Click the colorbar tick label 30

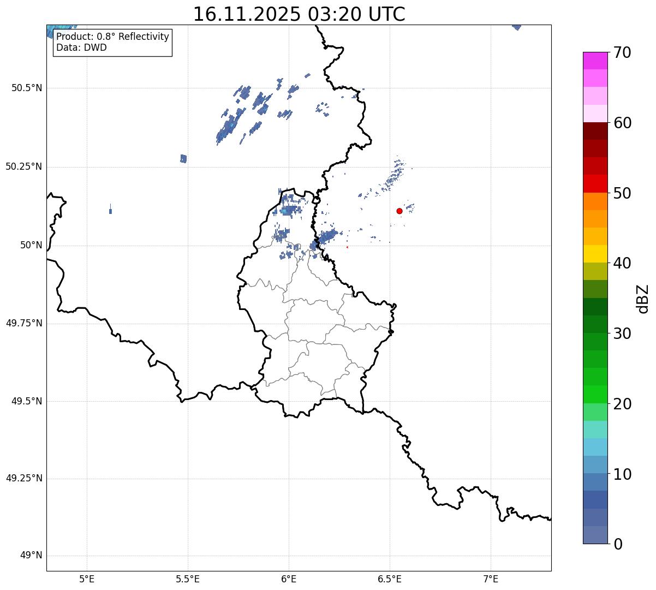tap(622, 333)
